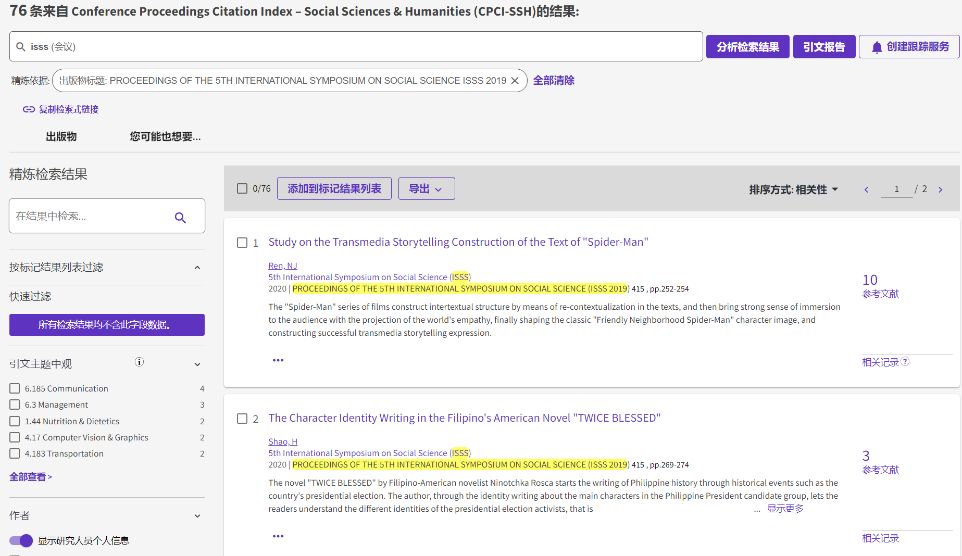Click 全部清除 link

tap(554, 81)
